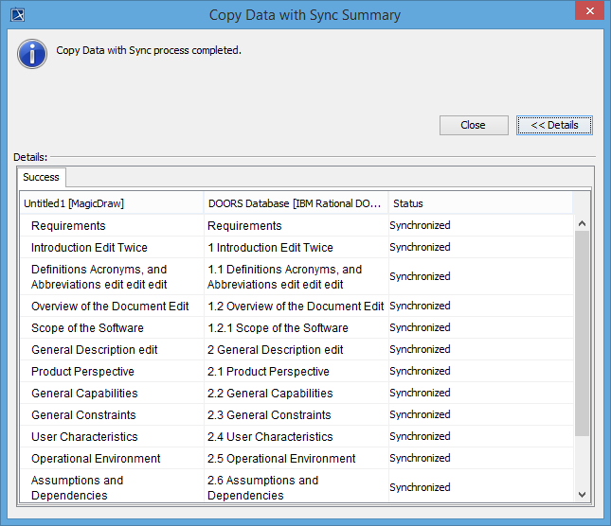This screenshot has width=611, height=526.
Task: Collapse details with the << Details button
Action: (554, 125)
